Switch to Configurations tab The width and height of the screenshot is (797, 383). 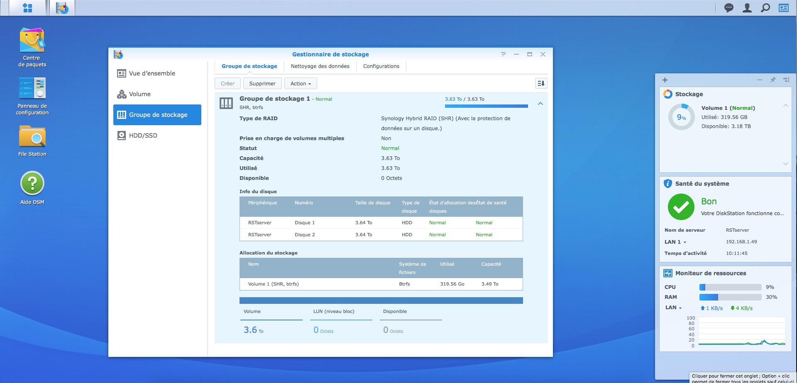click(381, 66)
